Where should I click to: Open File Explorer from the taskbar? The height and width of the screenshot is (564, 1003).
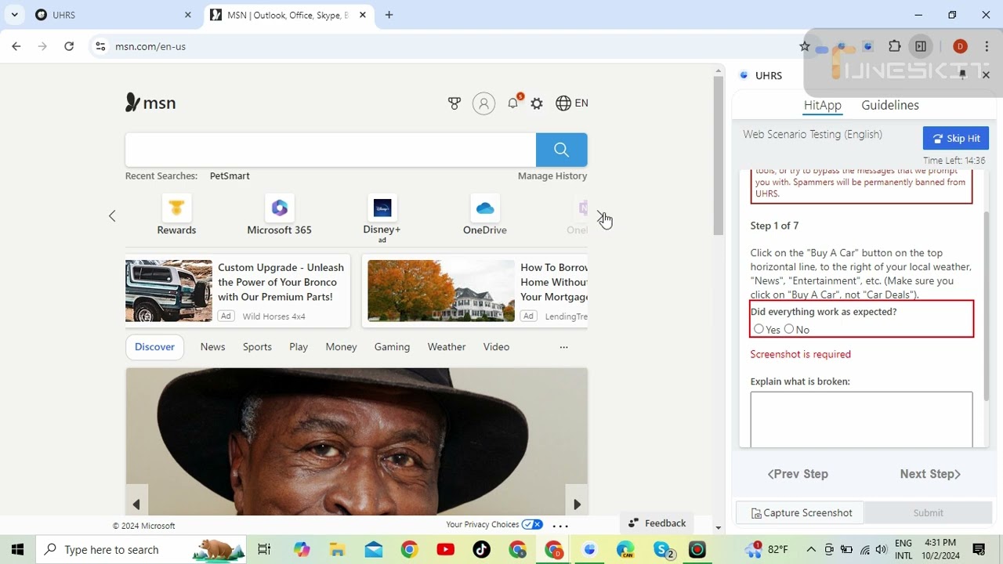click(x=337, y=550)
